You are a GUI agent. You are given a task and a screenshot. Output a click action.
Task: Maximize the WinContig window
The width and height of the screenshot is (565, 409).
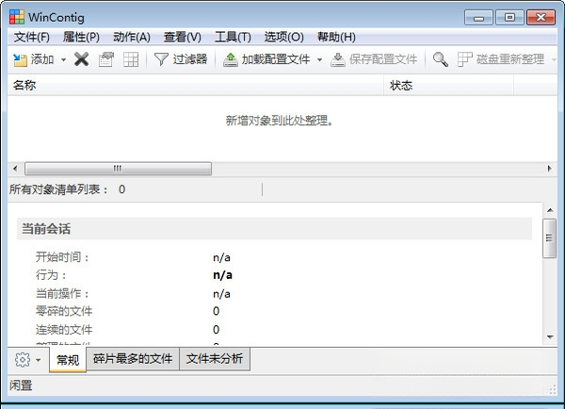pyautogui.click(x=509, y=17)
